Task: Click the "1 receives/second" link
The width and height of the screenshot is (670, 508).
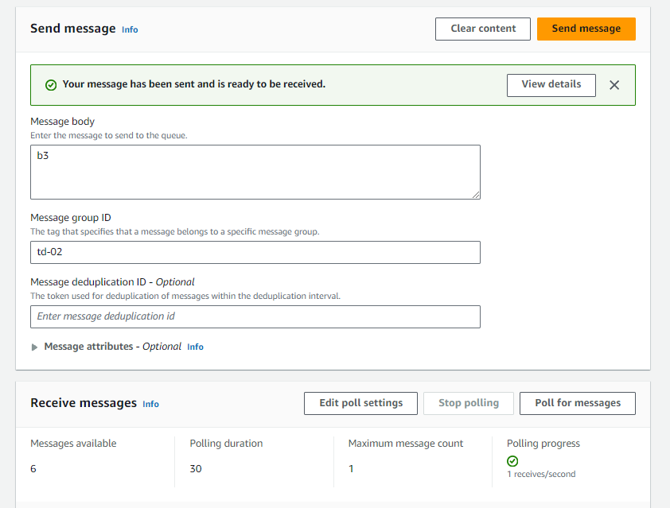Action: pyautogui.click(x=540, y=474)
